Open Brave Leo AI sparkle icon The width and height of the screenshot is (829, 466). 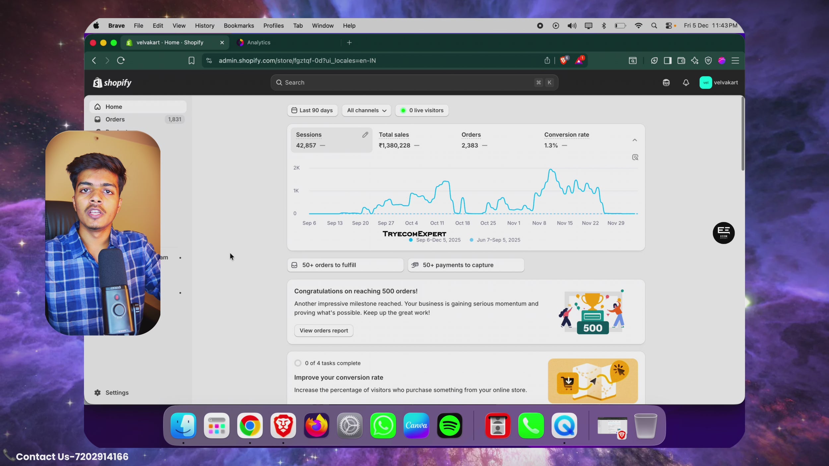pos(694,61)
